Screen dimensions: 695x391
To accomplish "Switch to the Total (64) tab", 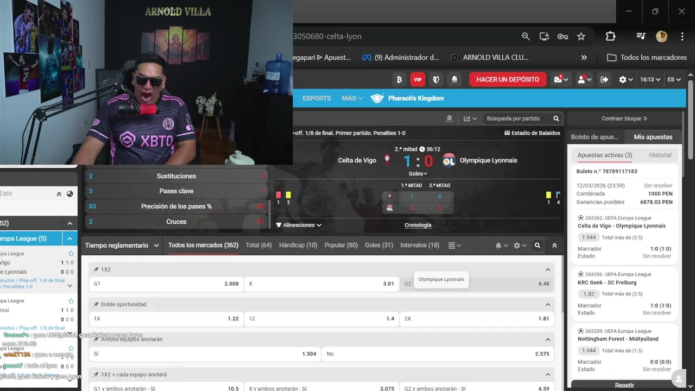I will [258, 245].
